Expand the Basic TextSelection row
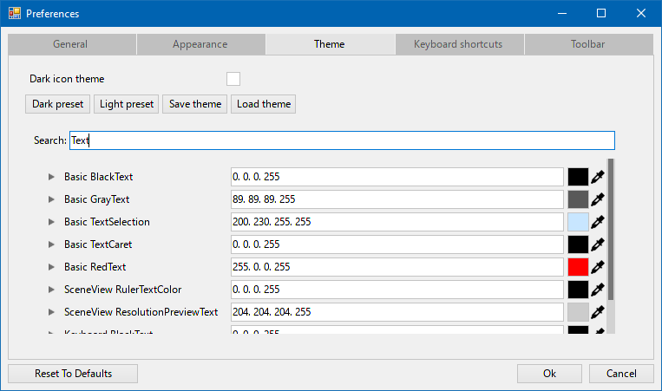Image resolution: width=662 pixels, height=391 pixels. (51, 222)
